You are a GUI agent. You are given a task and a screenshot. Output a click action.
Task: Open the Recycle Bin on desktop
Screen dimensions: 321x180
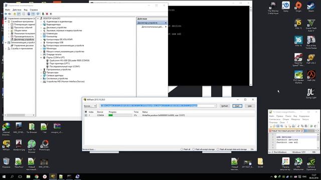point(6,163)
